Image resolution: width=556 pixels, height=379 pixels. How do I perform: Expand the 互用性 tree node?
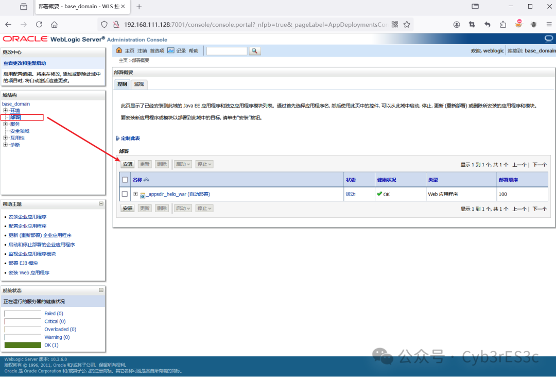pos(5,138)
